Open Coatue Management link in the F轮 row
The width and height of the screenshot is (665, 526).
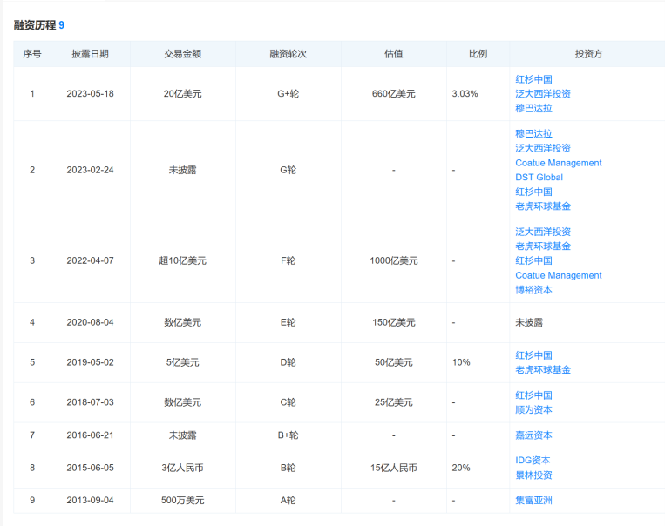(x=558, y=275)
